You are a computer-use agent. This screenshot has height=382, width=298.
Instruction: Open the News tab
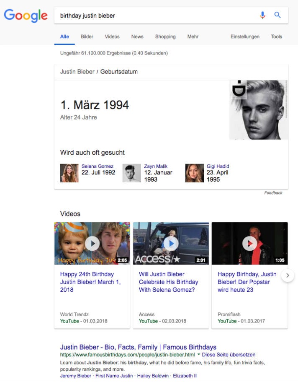click(137, 36)
